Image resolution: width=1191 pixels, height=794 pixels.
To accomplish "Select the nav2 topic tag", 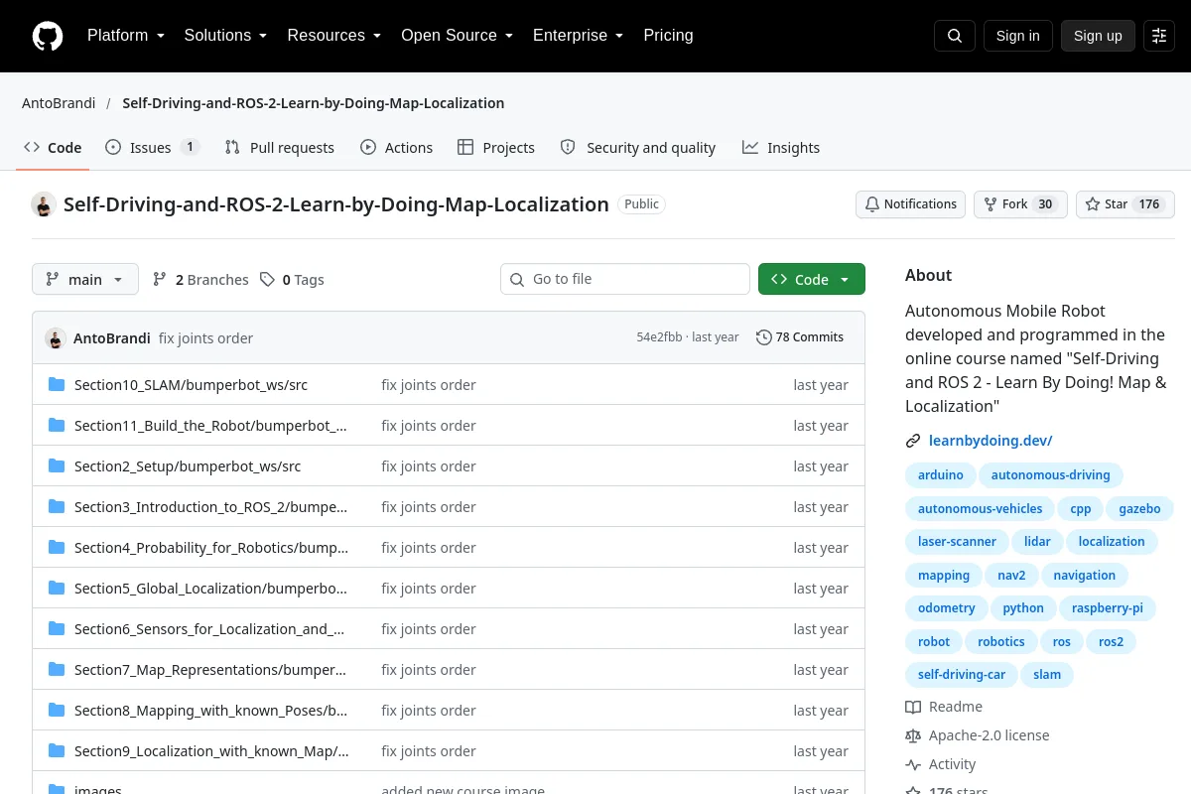I will pyautogui.click(x=1011, y=576).
